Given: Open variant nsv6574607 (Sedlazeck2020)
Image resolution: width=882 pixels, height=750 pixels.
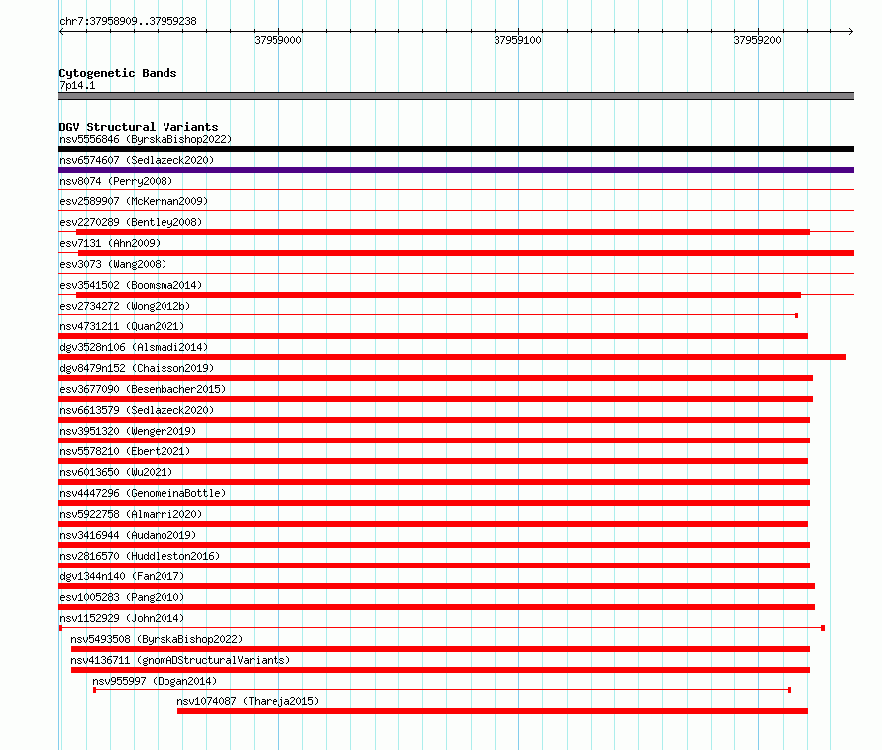Looking at the screenshot, I should (137, 160).
